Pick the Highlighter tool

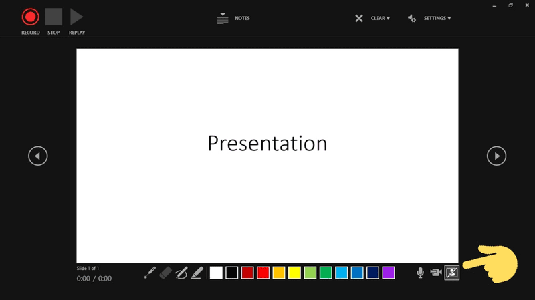coord(197,273)
